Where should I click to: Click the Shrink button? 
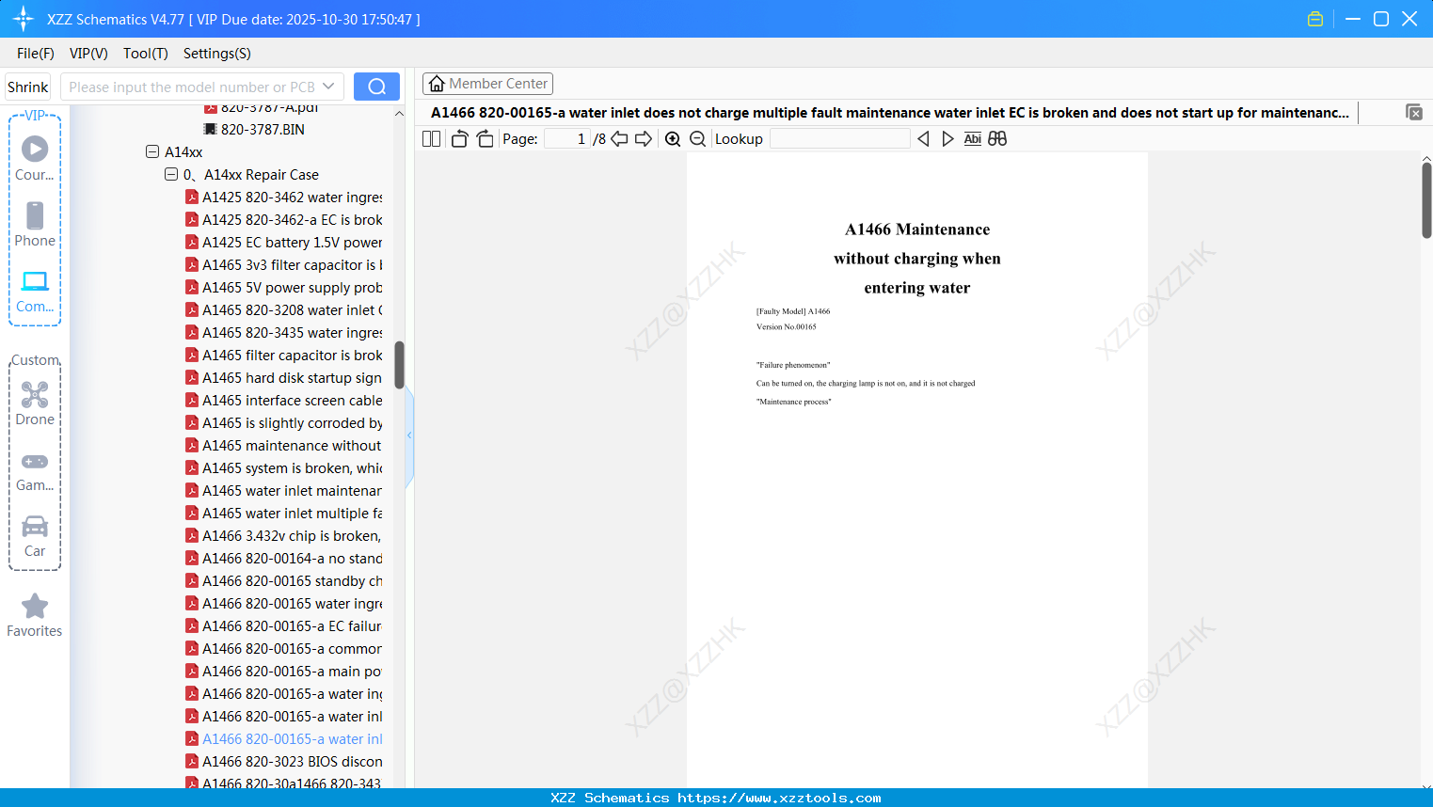pos(28,87)
